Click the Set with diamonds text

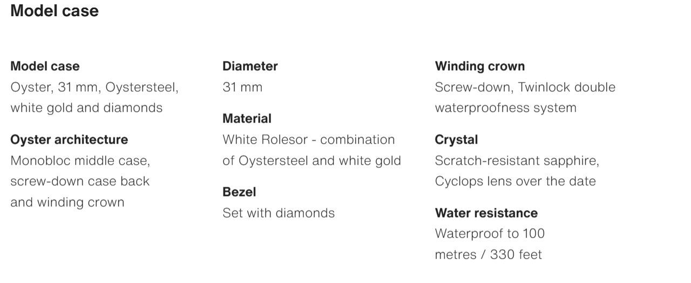tap(279, 213)
